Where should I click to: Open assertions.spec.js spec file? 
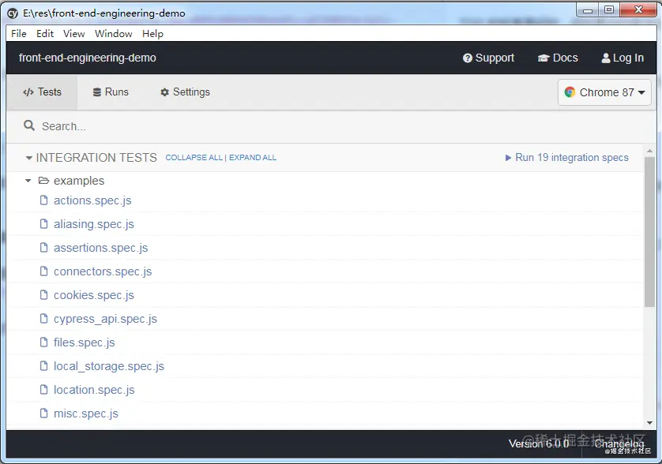(x=100, y=248)
